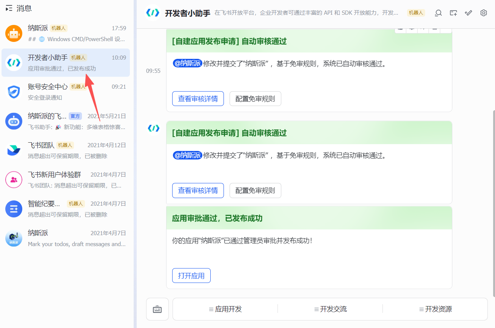The image size is (495, 328).
Task: Click the 开发者小助手 title in the header
Action: coord(188,13)
